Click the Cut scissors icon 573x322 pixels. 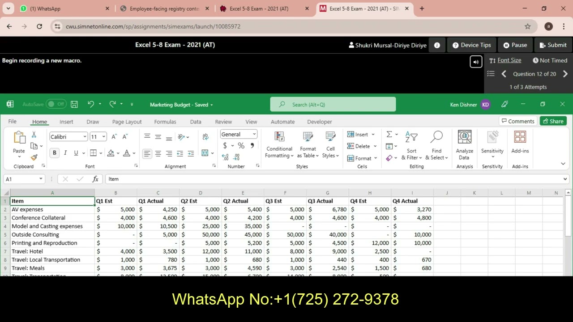tap(34, 135)
